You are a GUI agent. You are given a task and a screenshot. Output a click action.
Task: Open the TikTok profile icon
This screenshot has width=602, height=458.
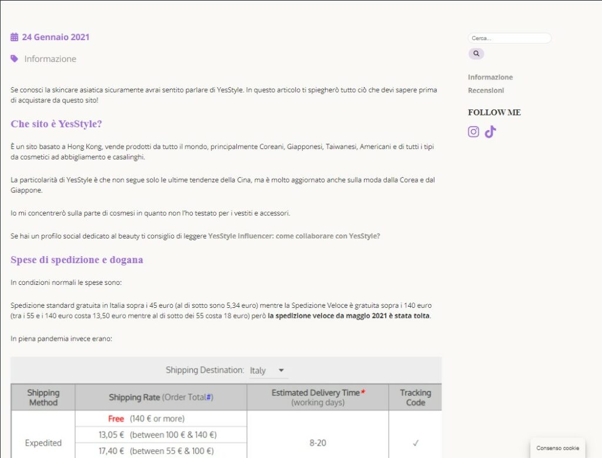(x=490, y=131)
